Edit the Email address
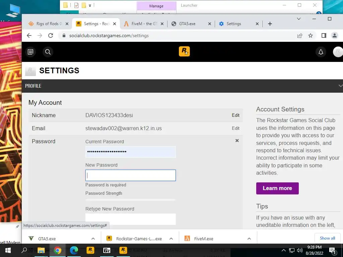 point(235,128)
